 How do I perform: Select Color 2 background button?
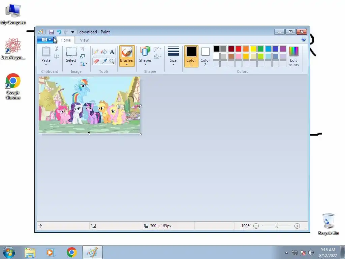click(205, 56)
